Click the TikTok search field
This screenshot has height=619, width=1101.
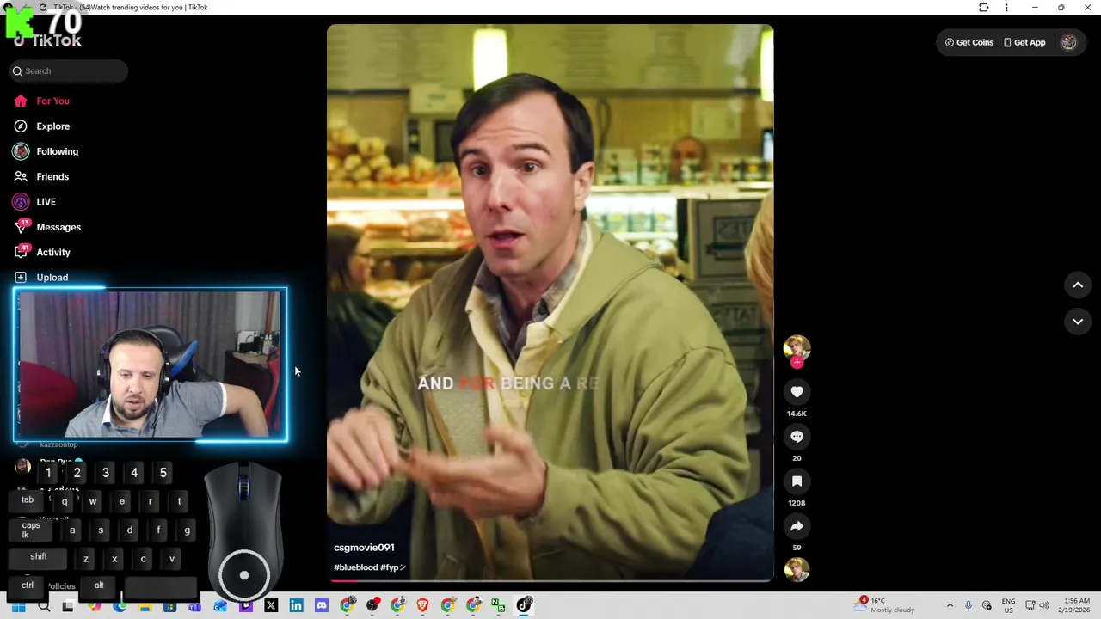[x=69, y=71]
